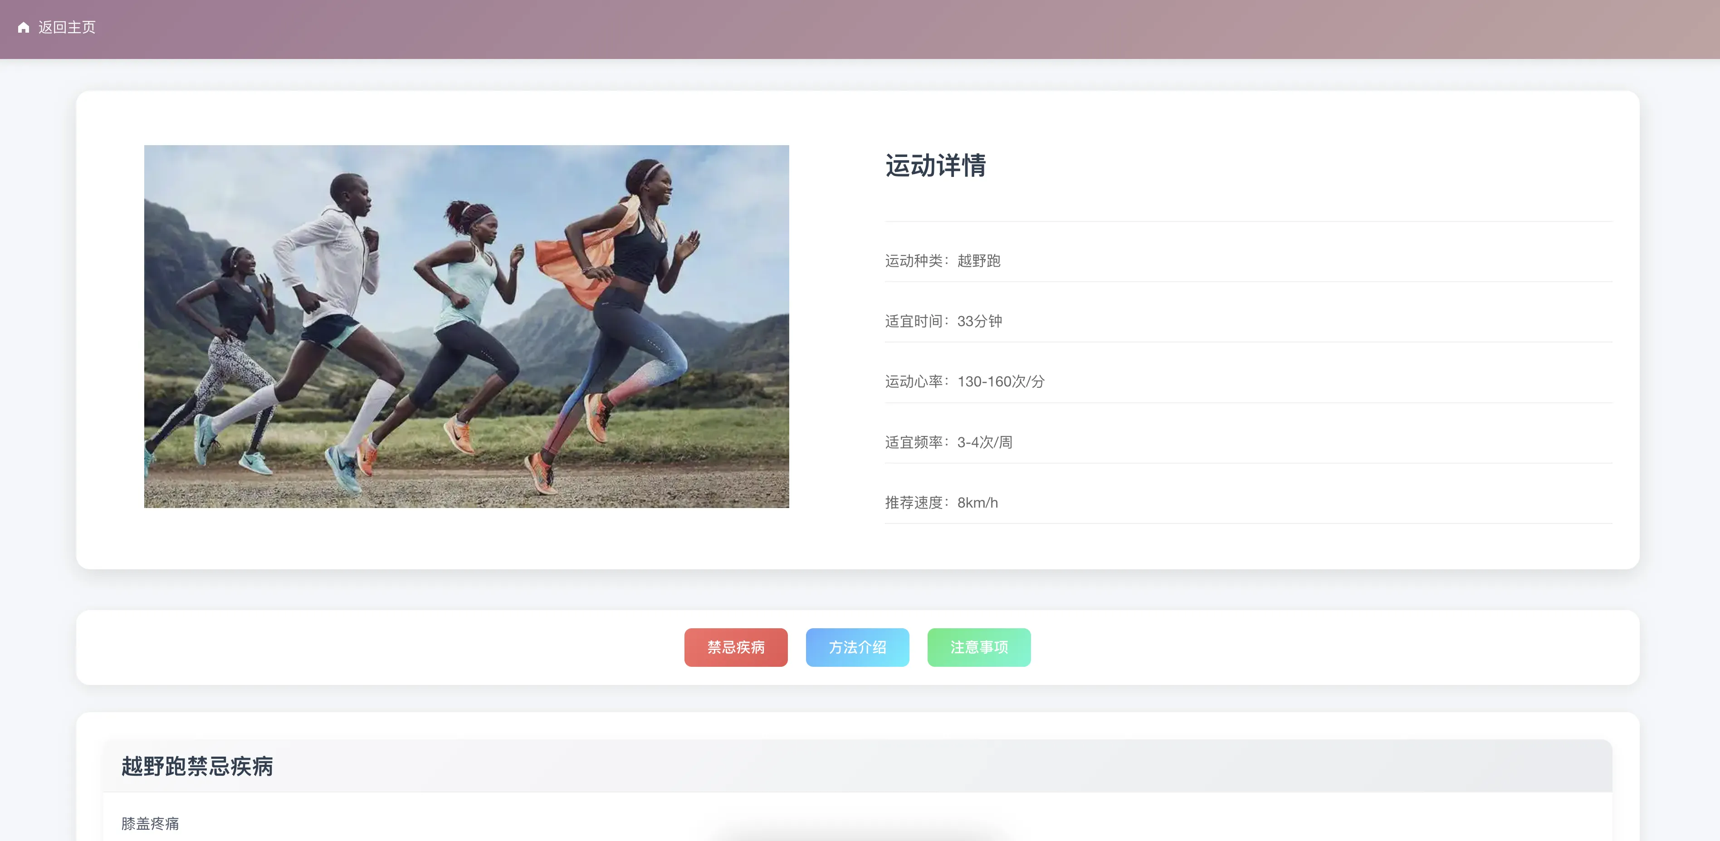Image resolution: width=1720 pixels, height=841 pixels.
Task: Click the 运动种类 label
Action: (914, 260)
